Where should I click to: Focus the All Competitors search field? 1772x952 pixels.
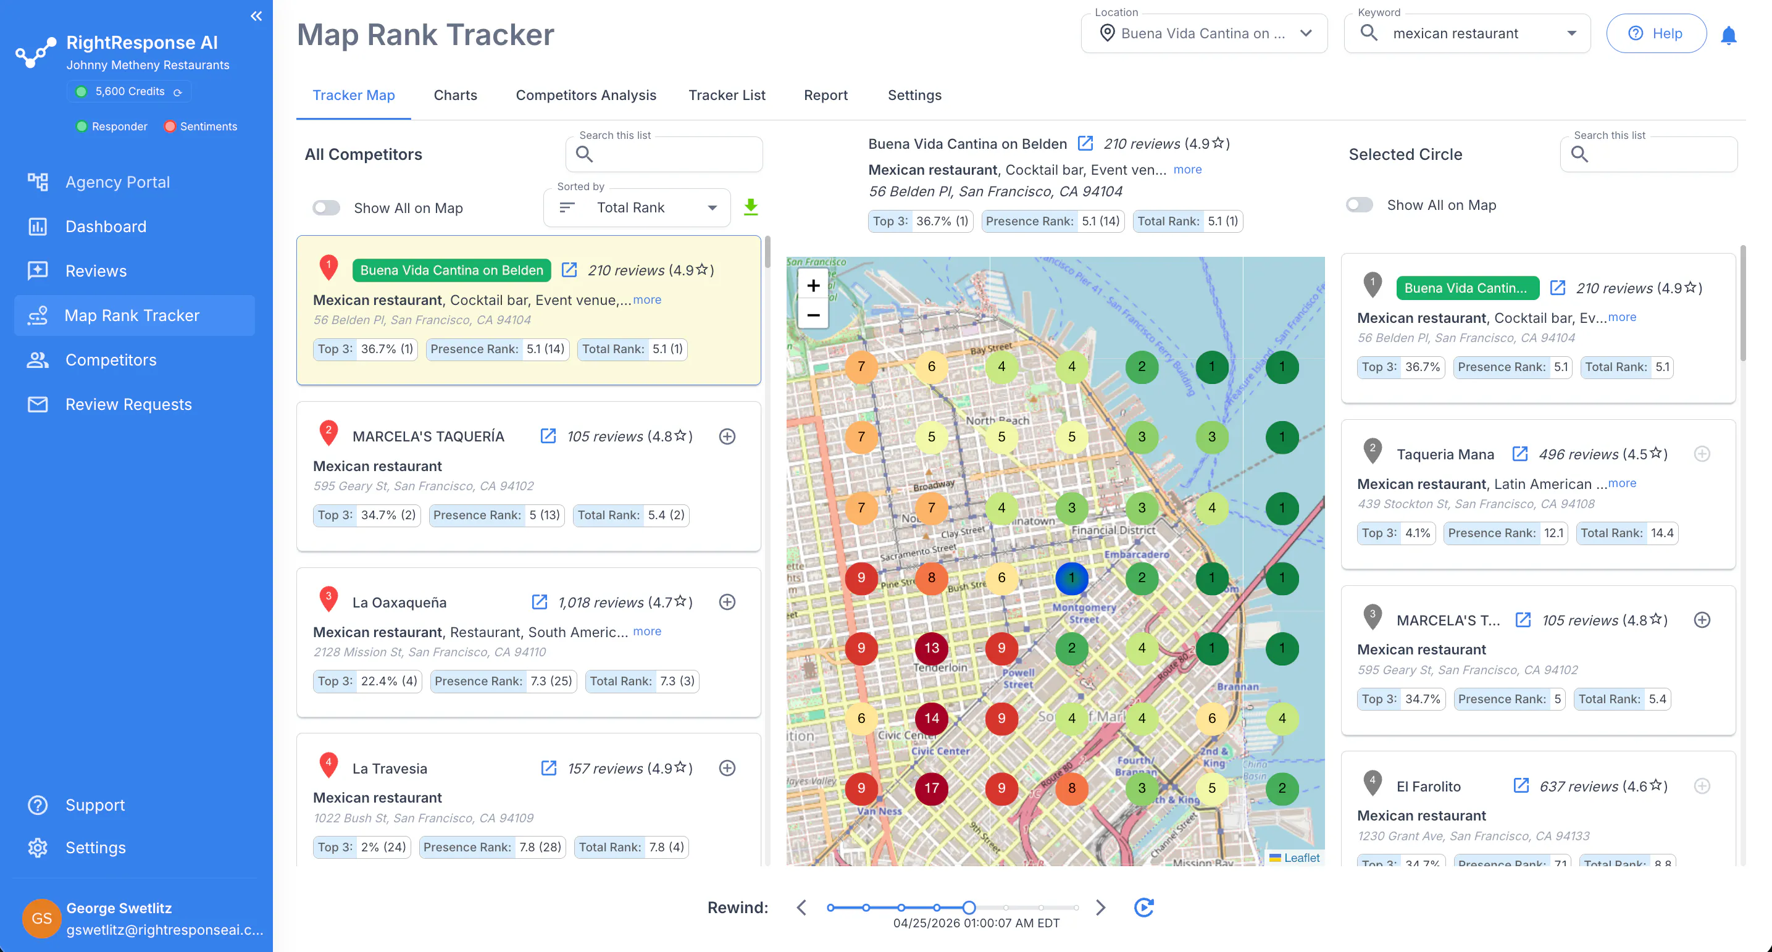pos(664,154)
